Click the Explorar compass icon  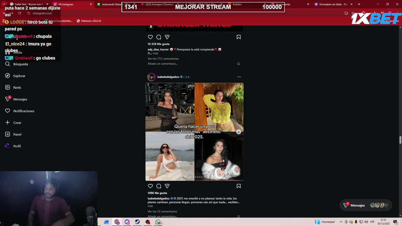pyautogui.click(x=8, y=76)
